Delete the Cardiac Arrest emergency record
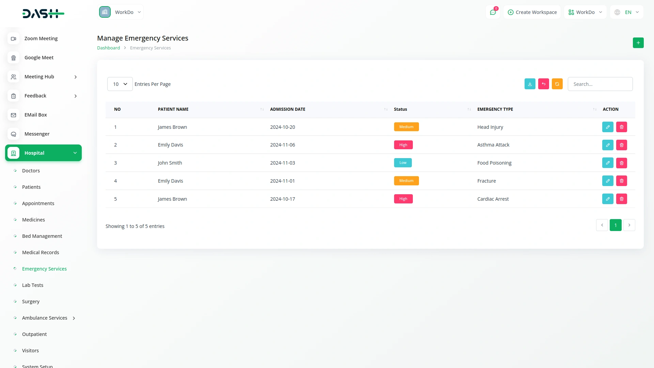 click(621, 199)
